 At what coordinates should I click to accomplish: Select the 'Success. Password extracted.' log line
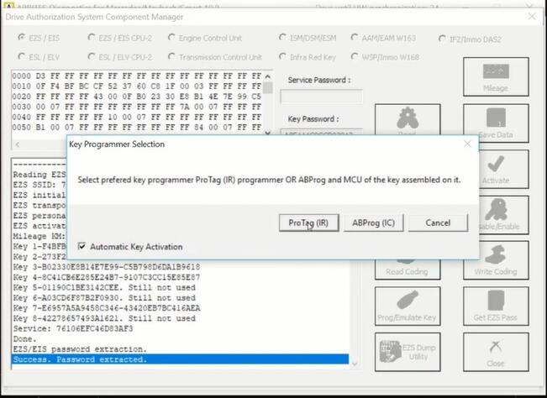tap(180, 359)
